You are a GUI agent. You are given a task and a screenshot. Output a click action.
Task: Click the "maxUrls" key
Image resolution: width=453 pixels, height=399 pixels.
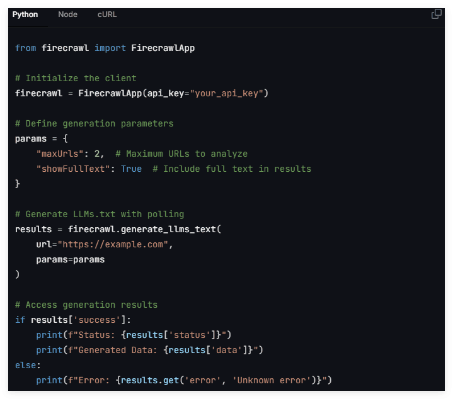60,154
